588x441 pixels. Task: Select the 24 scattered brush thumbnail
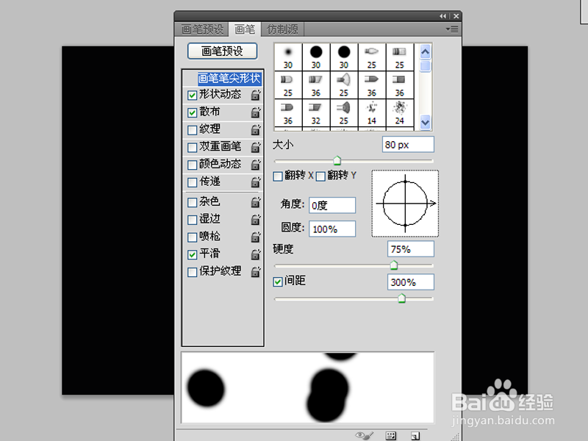[x=400, y=112]
